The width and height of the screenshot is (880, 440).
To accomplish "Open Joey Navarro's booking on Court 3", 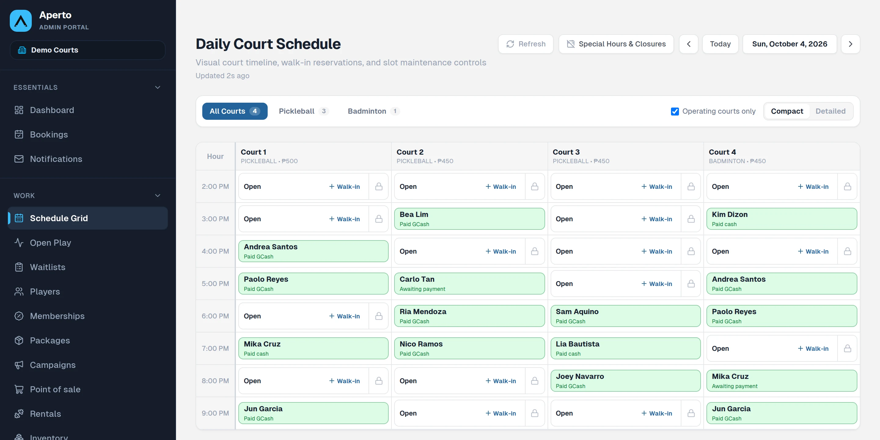I will click(x=625, y=380).
